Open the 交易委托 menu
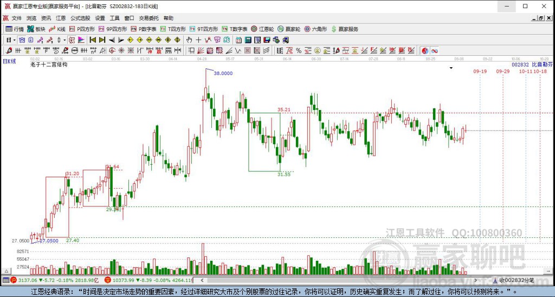 coord(149,18)
